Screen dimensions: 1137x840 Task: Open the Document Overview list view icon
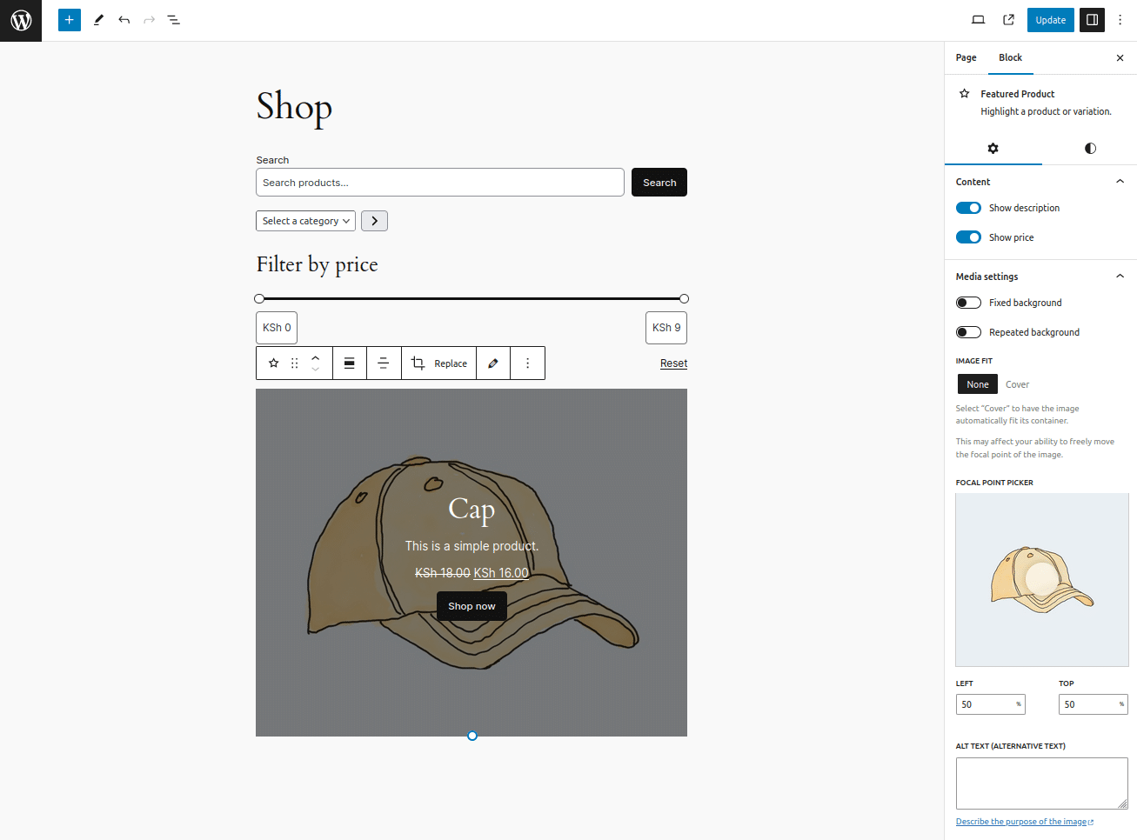click(x=173, y=19)
